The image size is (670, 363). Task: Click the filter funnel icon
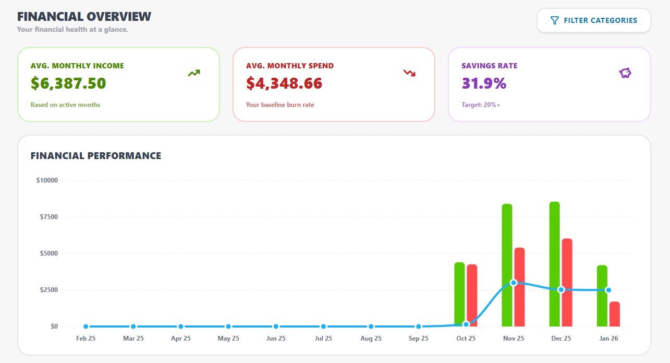tap(554, 20)
